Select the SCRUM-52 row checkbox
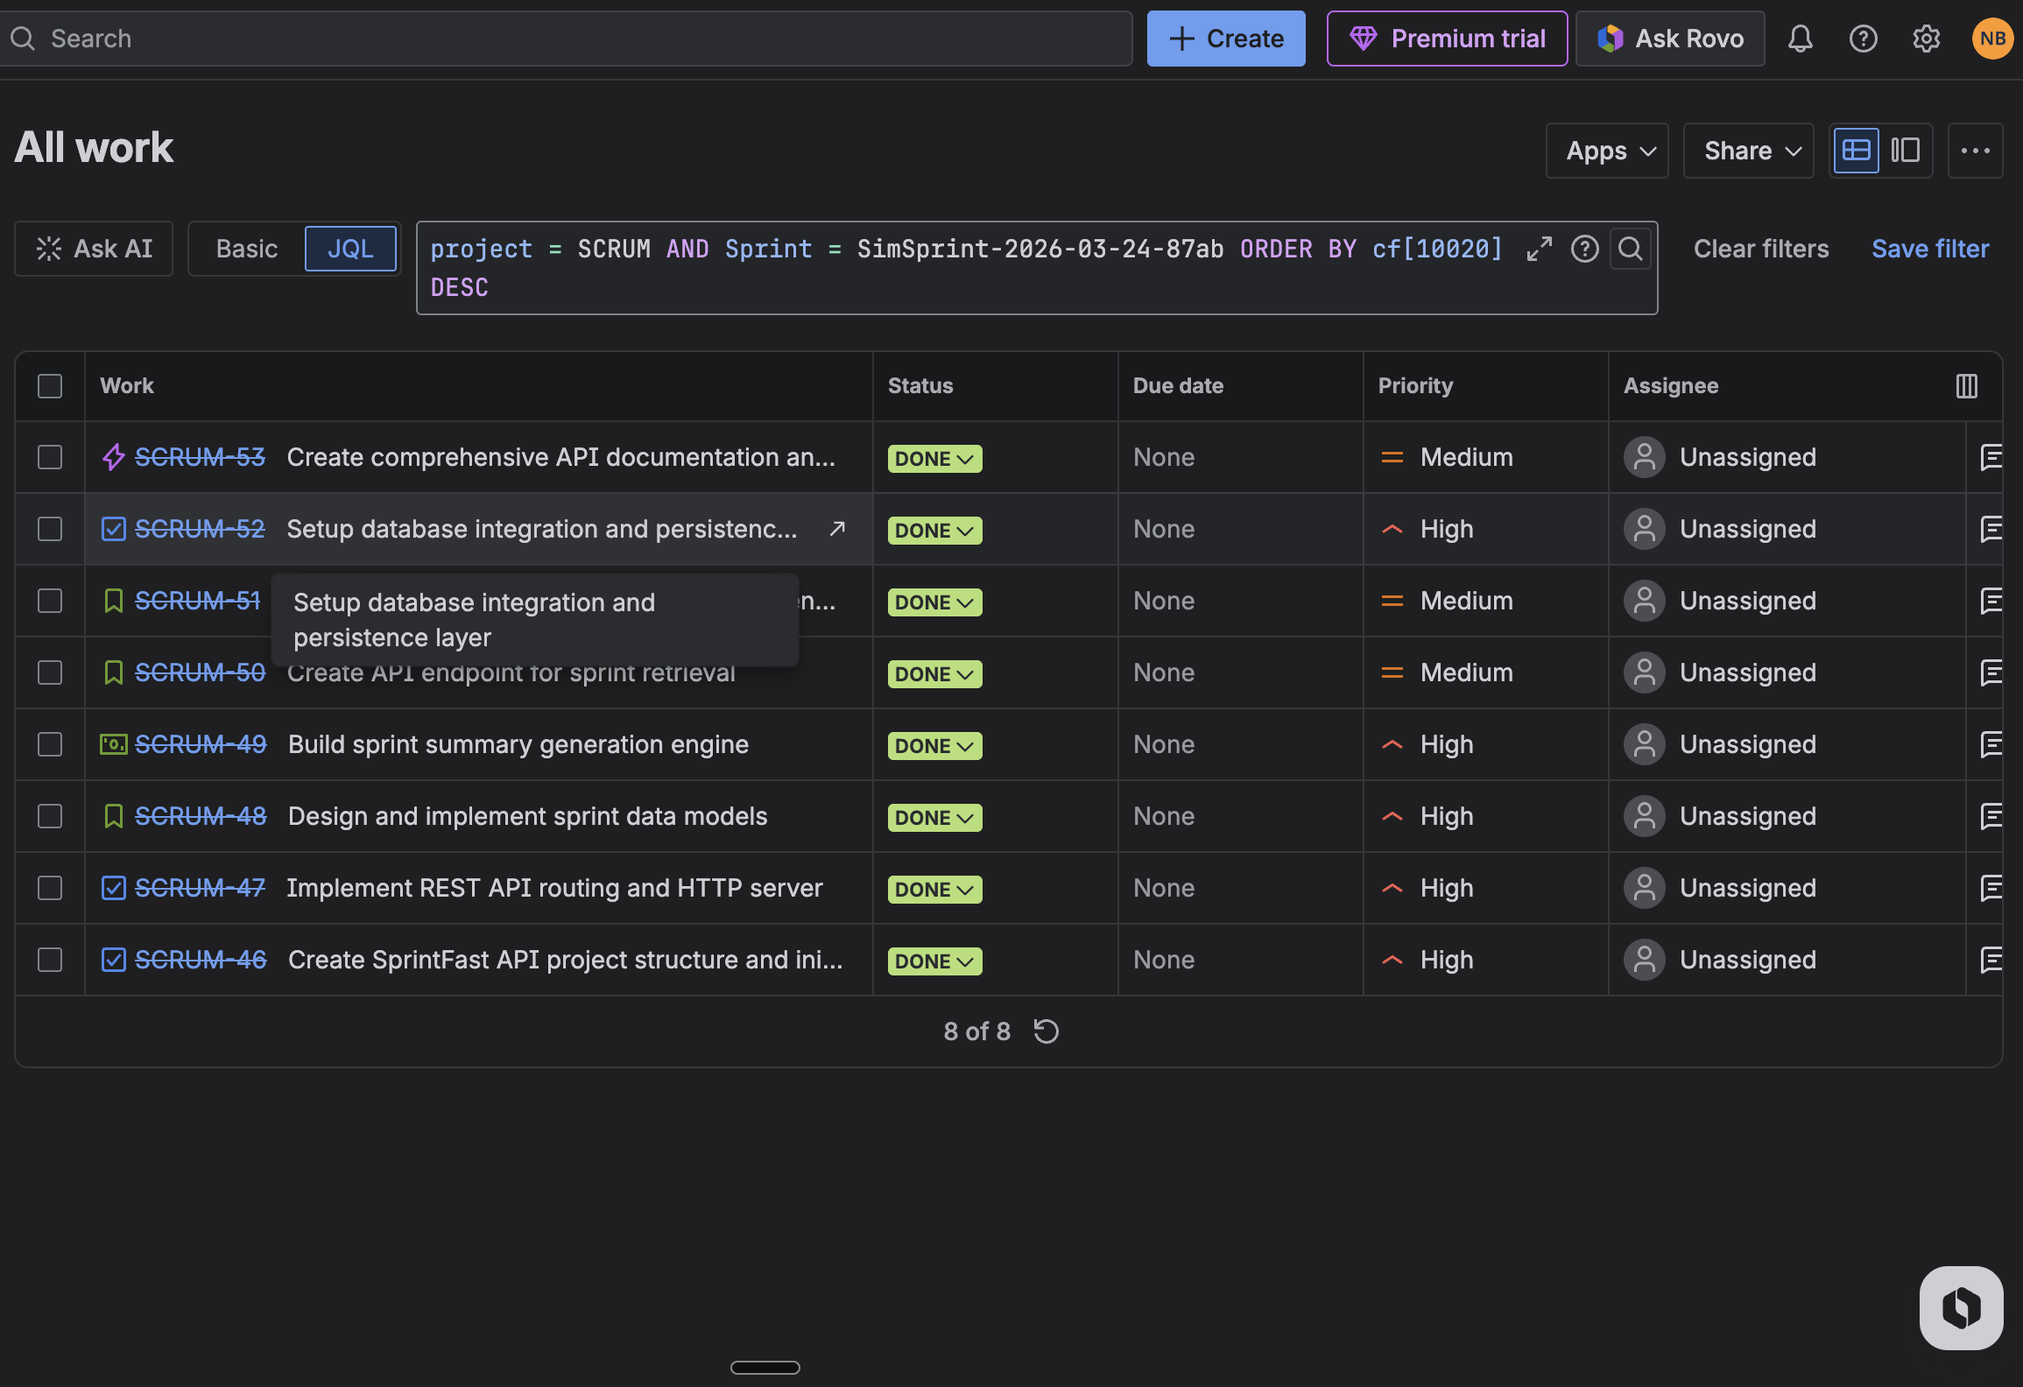Viewport: 2023px width, 1387px height. point(50,529)
